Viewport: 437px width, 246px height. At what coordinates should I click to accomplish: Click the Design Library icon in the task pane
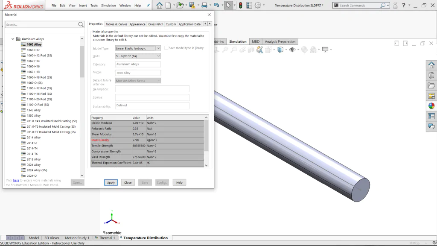(431, 75)
